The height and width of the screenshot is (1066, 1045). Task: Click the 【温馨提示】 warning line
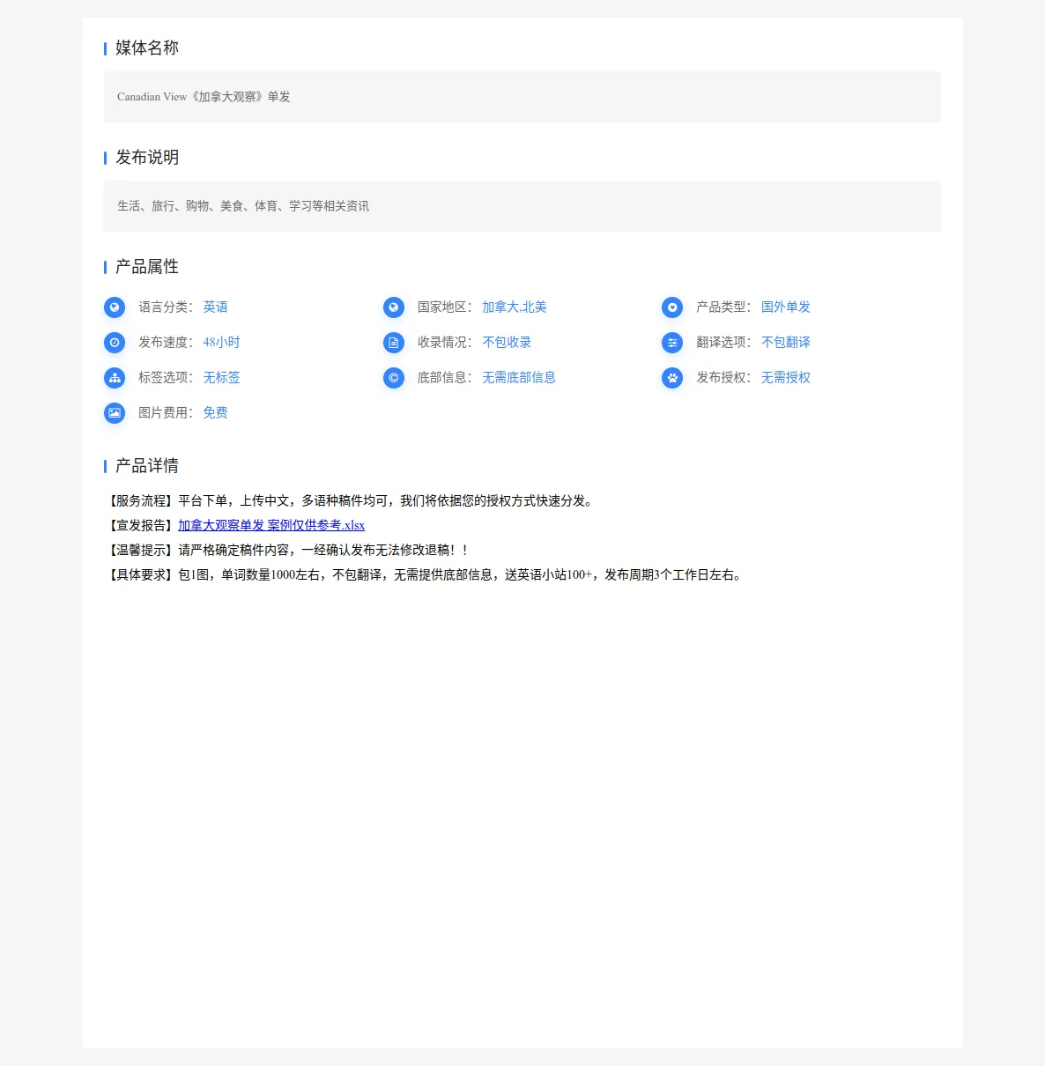click(x=287, y=550)
